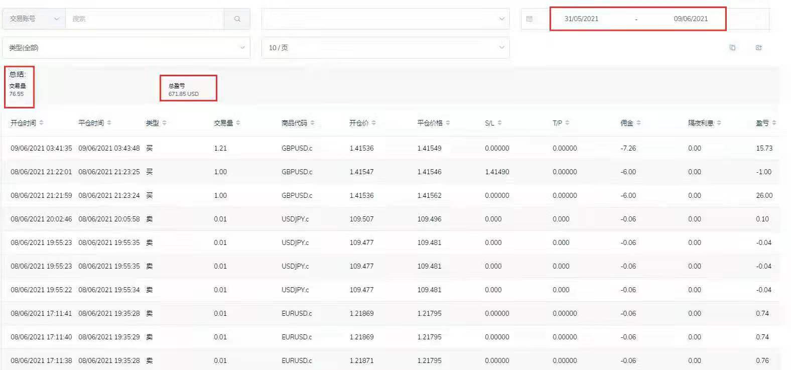Sort by 盈亏 using its sort arrows
The width and height of the screenshot is (791, 370).
pos(774,122)
